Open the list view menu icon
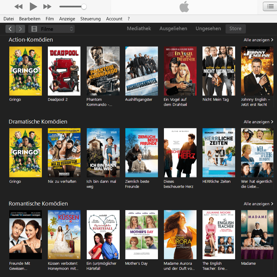This screenshot has height=277, width=277. 270,7
